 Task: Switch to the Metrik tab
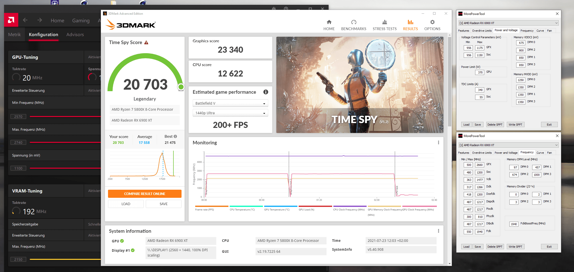point(14,35)
